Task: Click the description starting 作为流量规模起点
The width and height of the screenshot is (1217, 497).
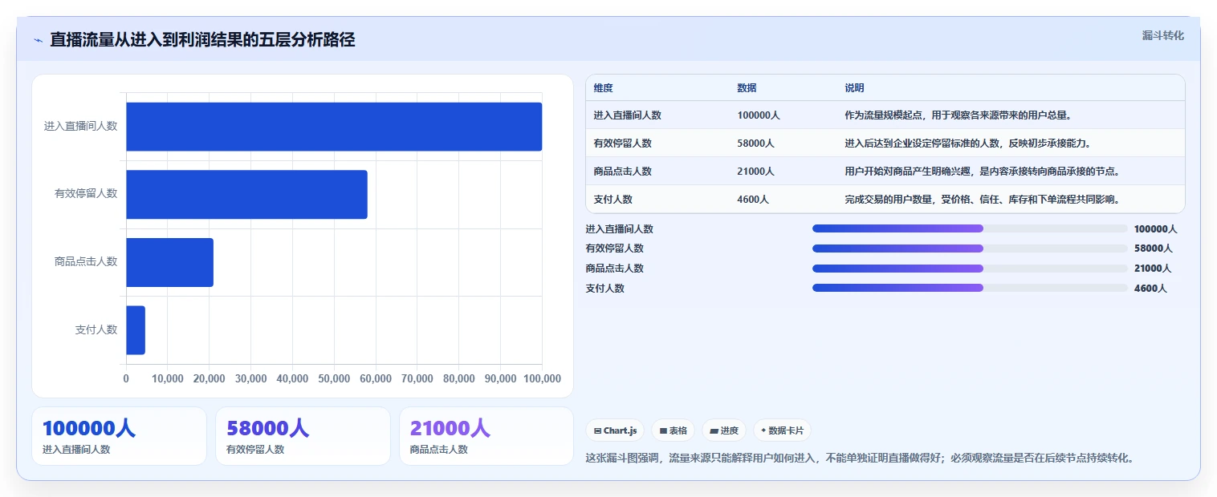Action: 959,115
